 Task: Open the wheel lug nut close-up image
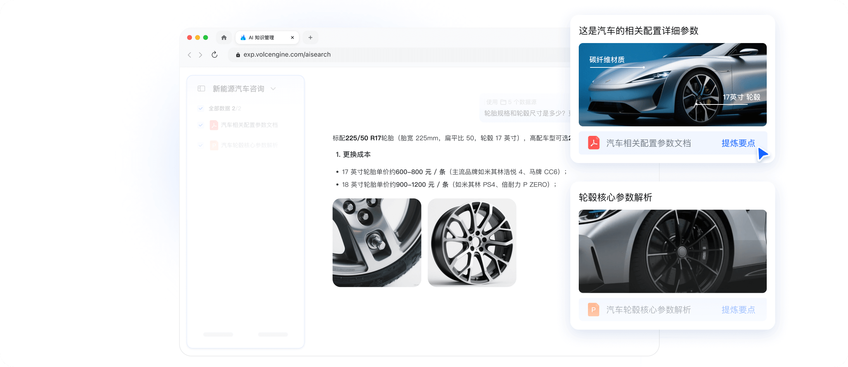tap(377, 242)
